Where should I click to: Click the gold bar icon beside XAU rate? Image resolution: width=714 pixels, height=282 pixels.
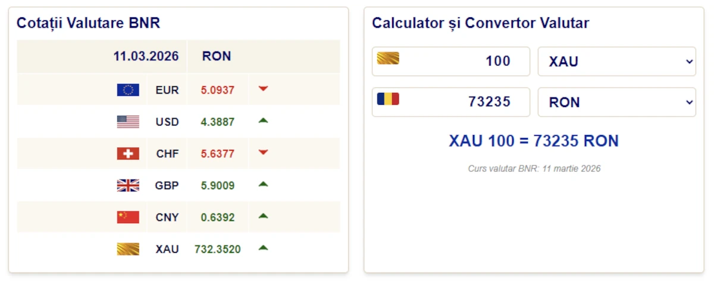pyautogui.click(x=128, y=249)
